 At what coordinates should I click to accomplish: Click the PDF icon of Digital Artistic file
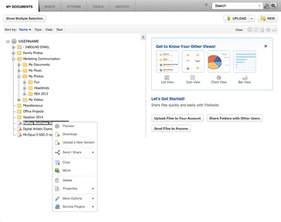click(20, 129)
